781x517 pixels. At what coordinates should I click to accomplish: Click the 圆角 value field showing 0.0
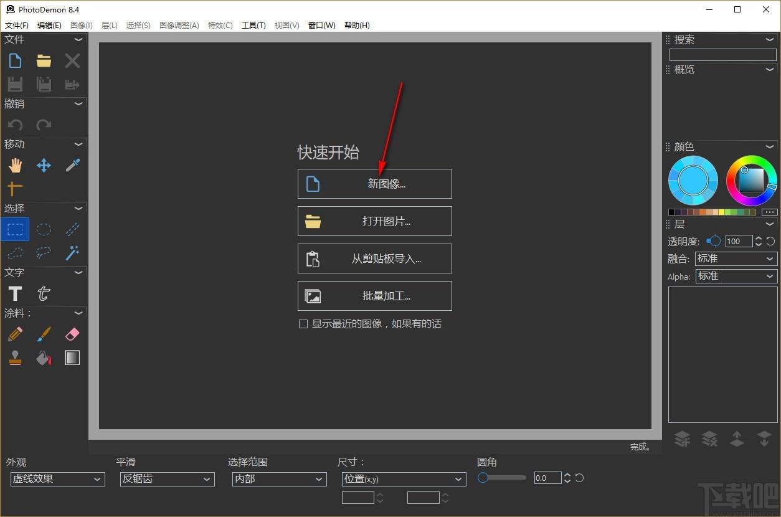coord(548,478)
